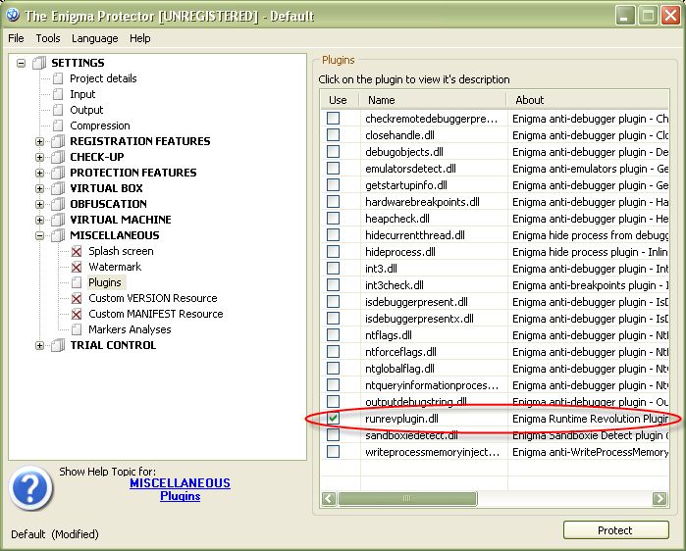Select the hideprocess.dll plugin row

tap(495, 252)
